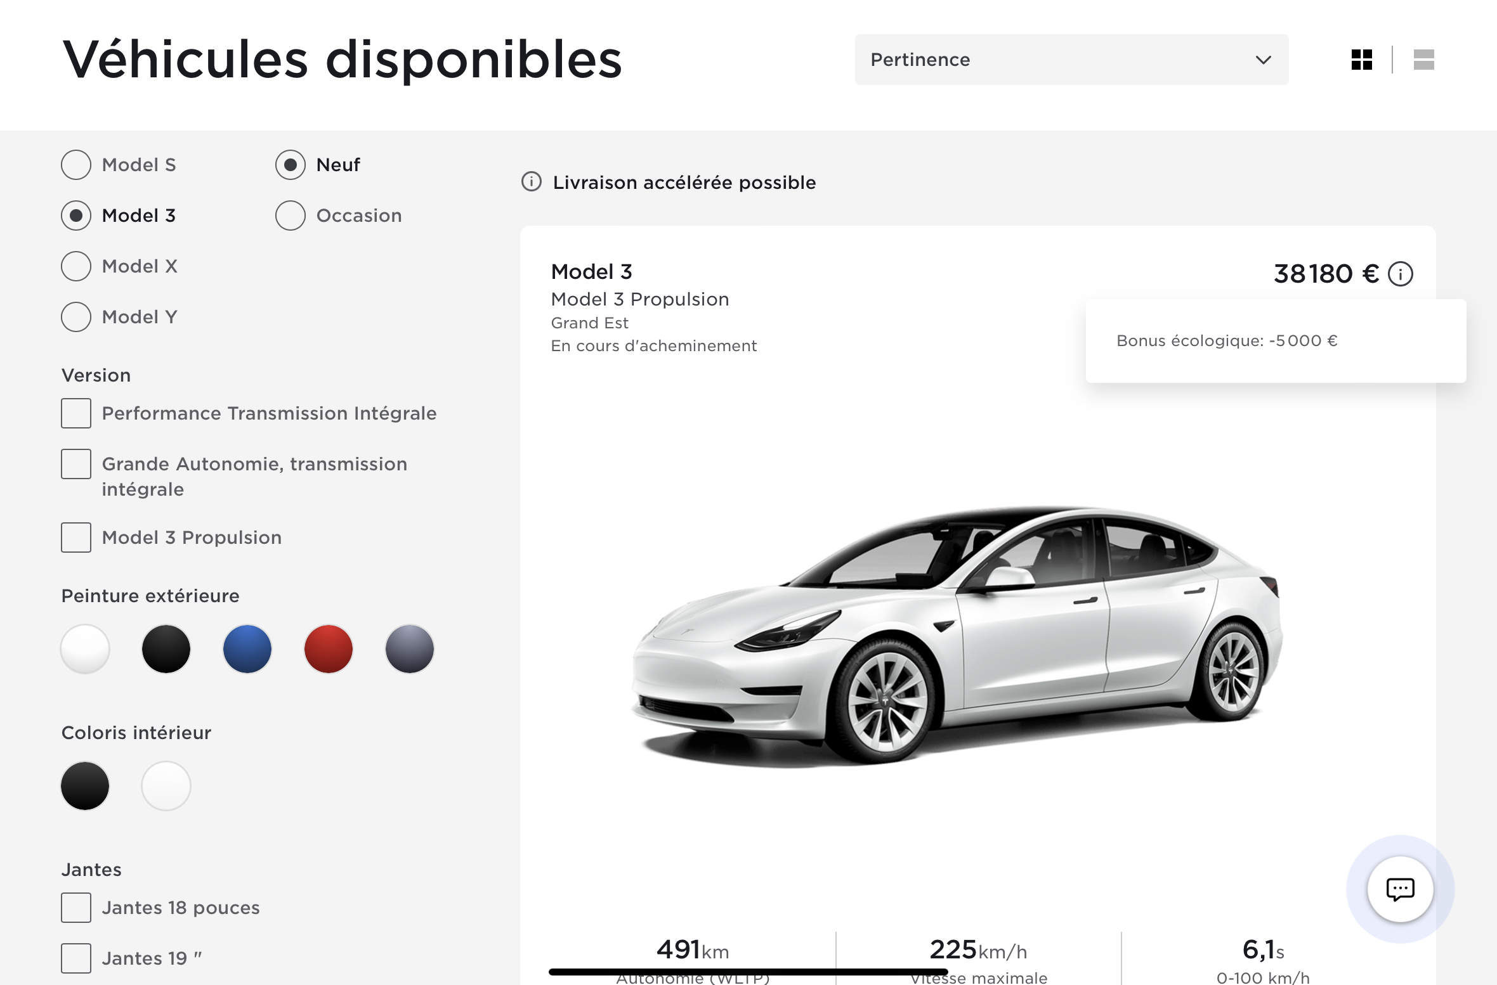This screenshot has width=1497, height=985.
Task: Click the Grand Est location text
Action: coord(589,323)
